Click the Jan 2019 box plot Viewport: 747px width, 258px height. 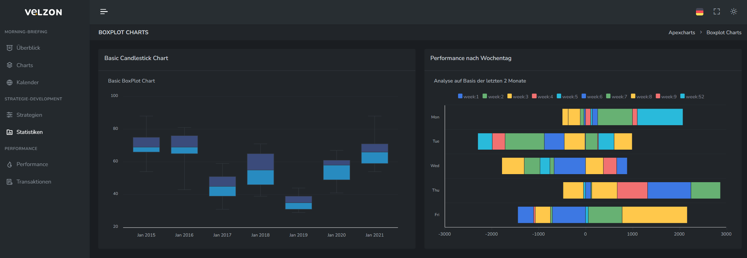pyautogui.click(x=299, y=203)
